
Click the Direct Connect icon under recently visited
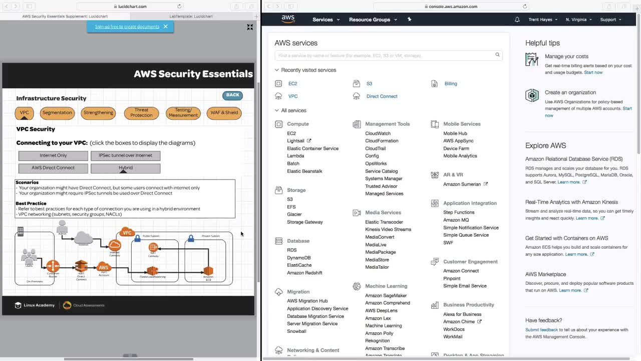357,96
